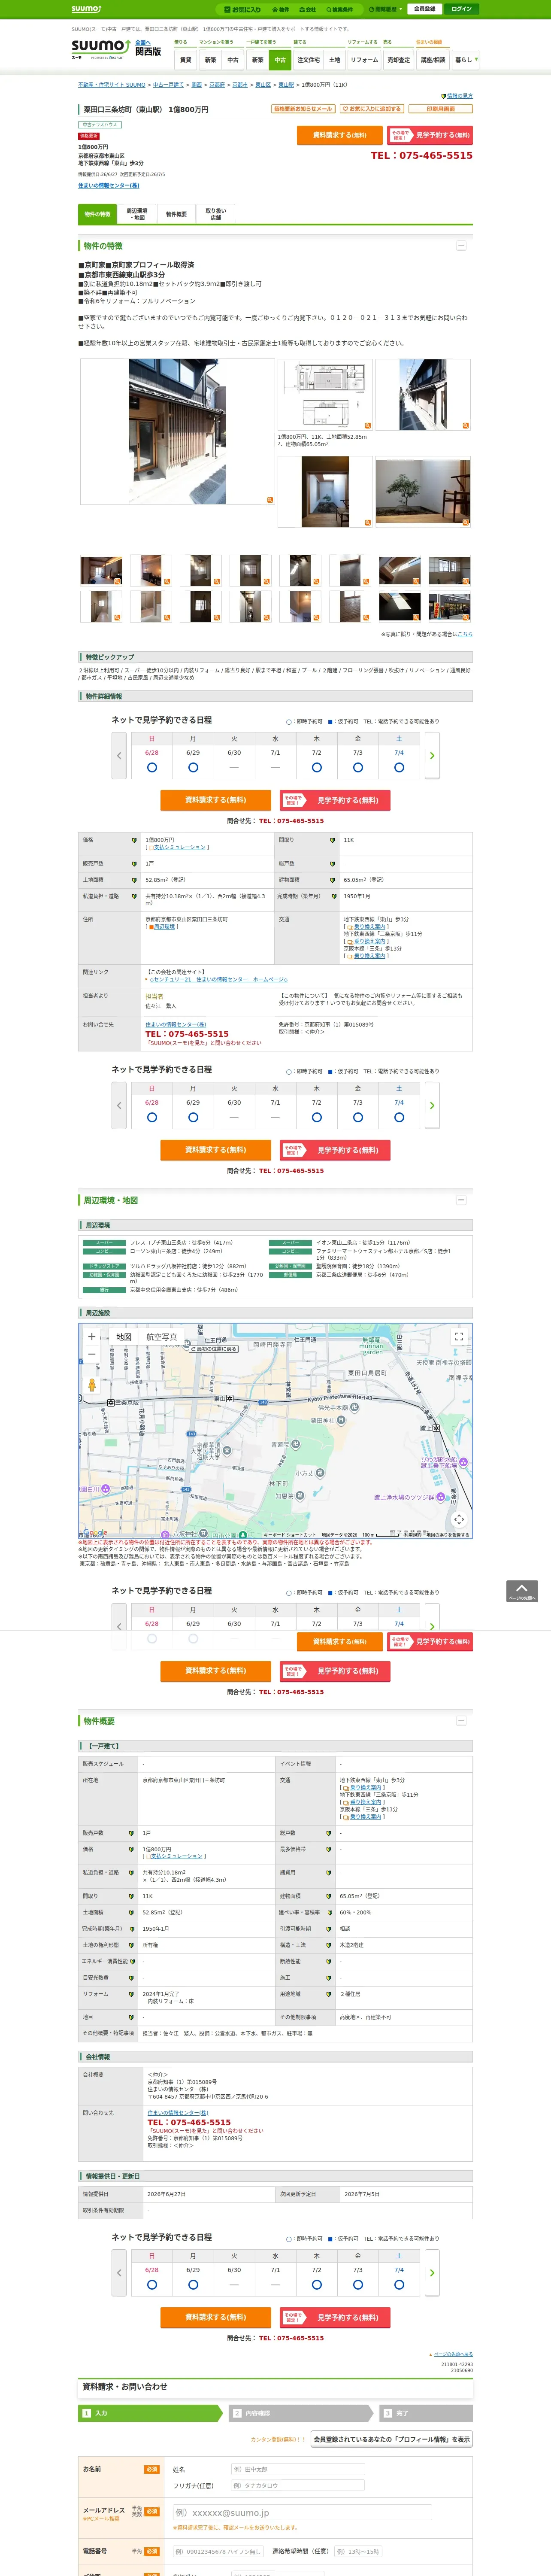The width and height of the screenshot is (551, 2576).
Task: Click お気に入りに追加する button
Action: point(372,109)
